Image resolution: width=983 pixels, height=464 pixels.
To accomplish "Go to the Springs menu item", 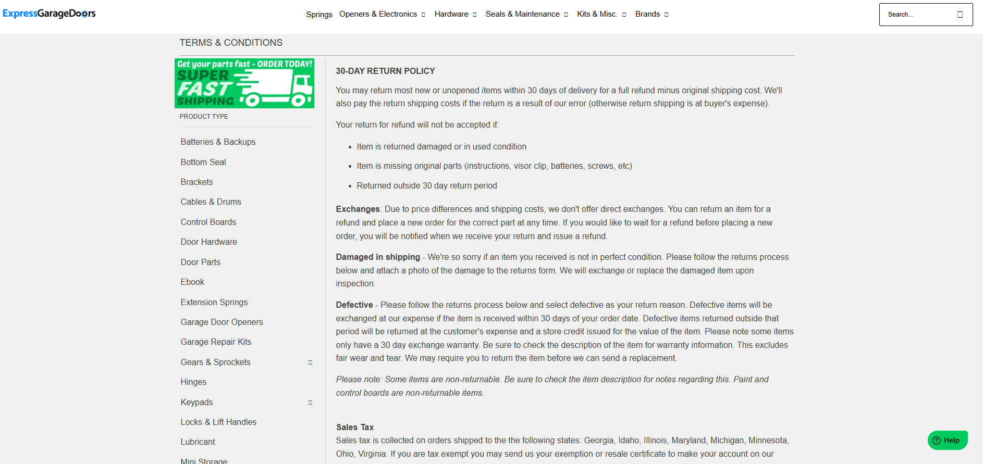I will coord(319,14).
